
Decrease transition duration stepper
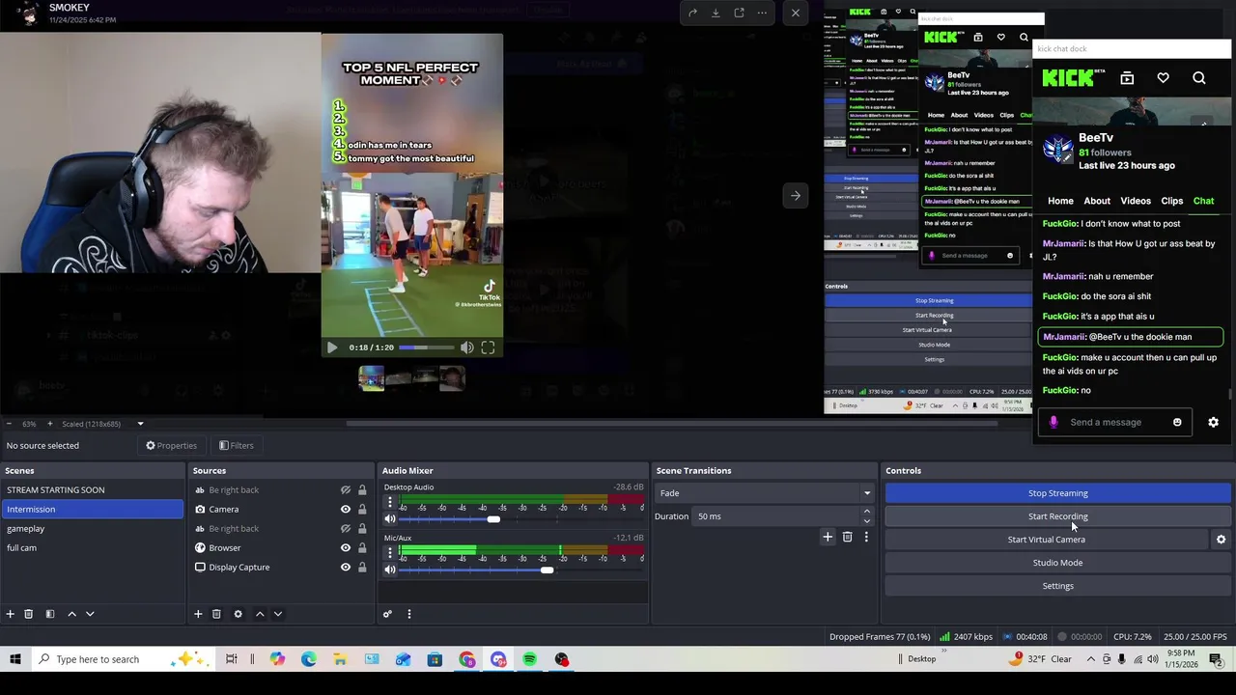(x=866, y=521)
